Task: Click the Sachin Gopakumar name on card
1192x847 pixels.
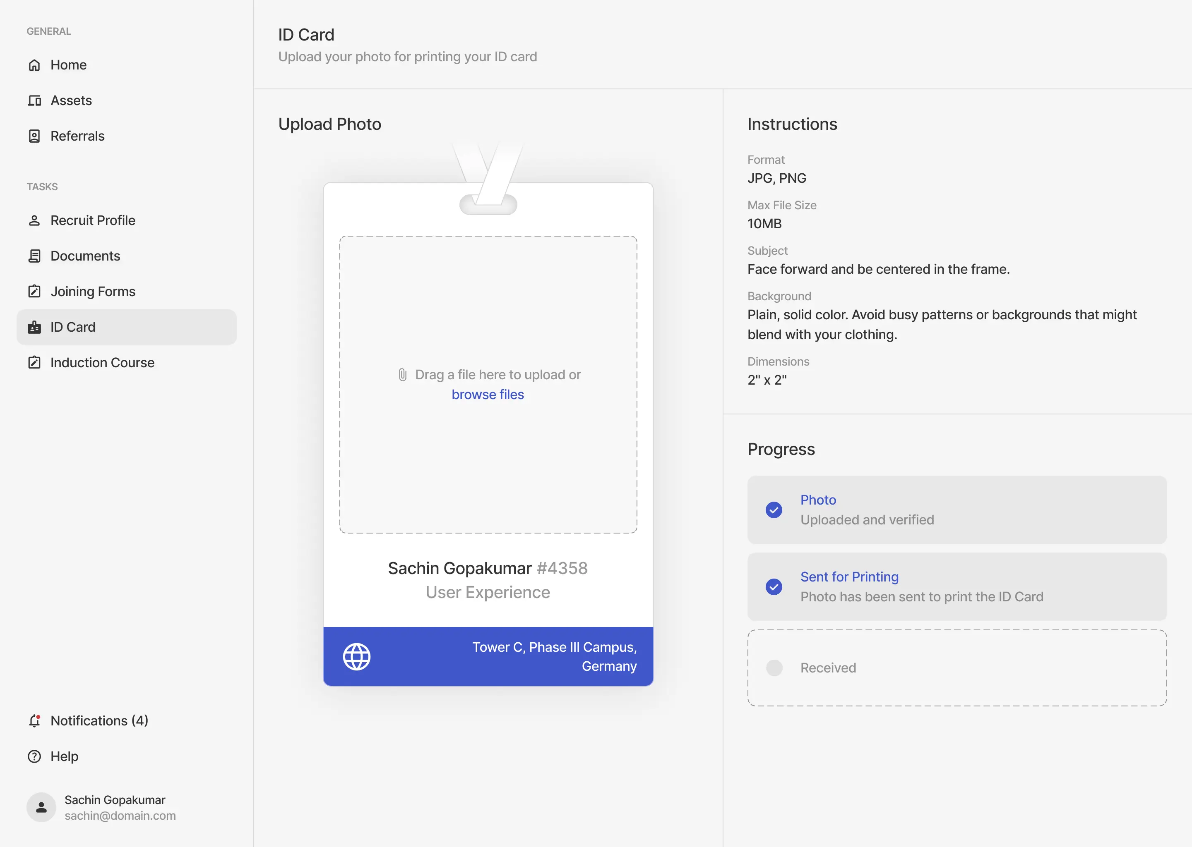Action: point(459,569)
